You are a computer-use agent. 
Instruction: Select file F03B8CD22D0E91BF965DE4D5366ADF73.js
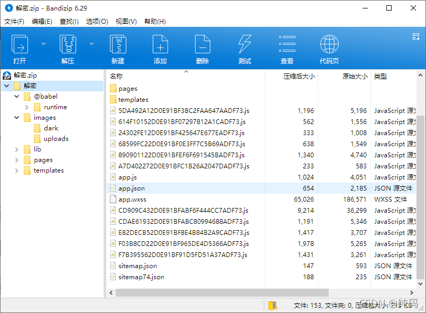coord(261,244)
